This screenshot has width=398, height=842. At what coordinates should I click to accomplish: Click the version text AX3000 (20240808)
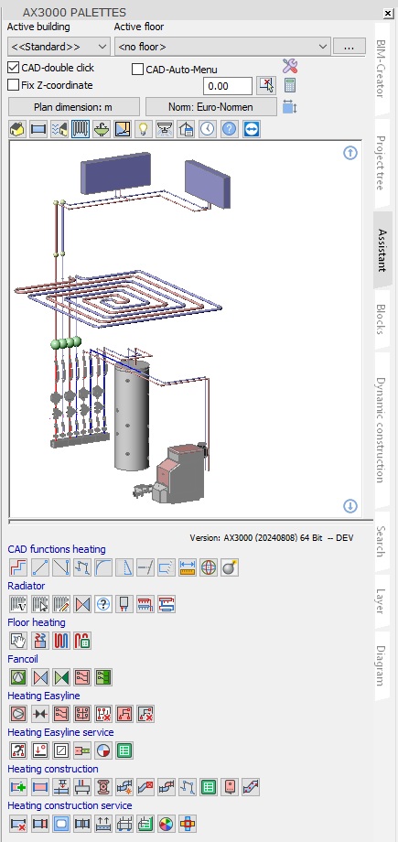(272, 537)
